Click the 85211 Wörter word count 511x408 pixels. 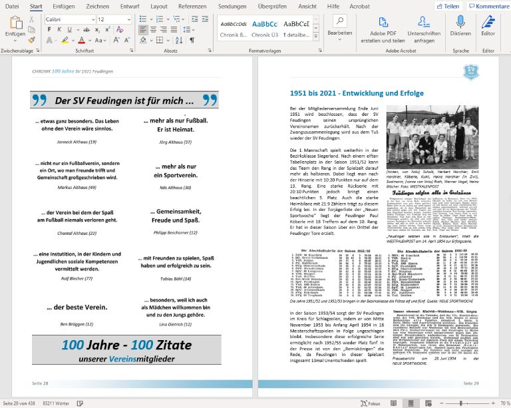57,403
